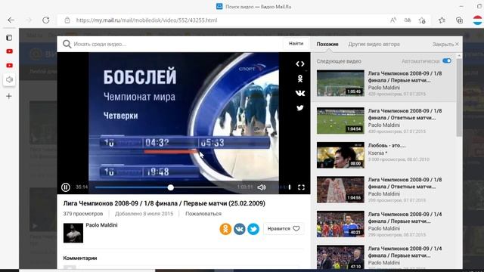
Task: Mute the video with speaker icon
Action: click(x=262, y=187)
